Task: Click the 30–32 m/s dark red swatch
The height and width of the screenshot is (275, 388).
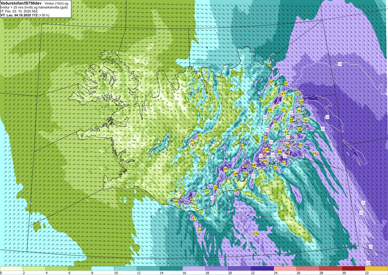Action: point(353,268)
